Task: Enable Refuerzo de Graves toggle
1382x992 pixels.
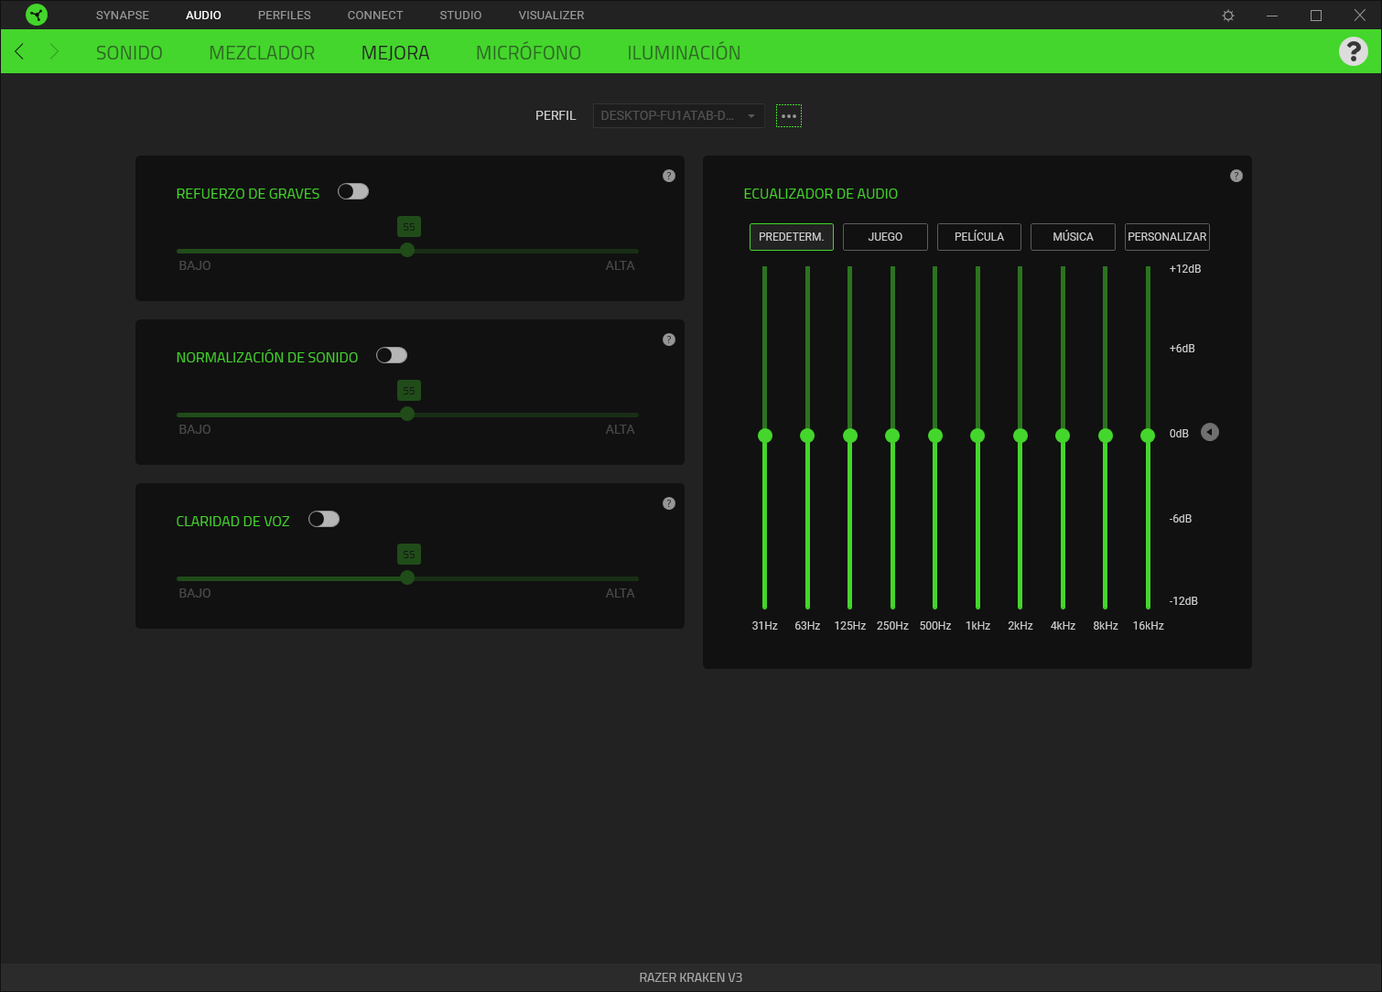Action: [353, 191]
